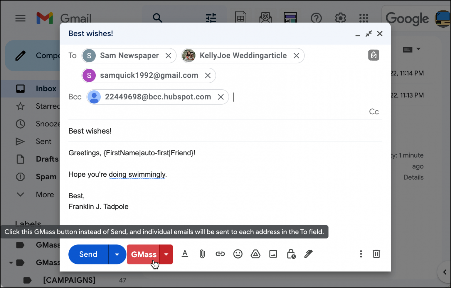This screenshot has height=288, width=451.
Task: Click the attach files paperclip icon
Action: (x=202, y=254)
